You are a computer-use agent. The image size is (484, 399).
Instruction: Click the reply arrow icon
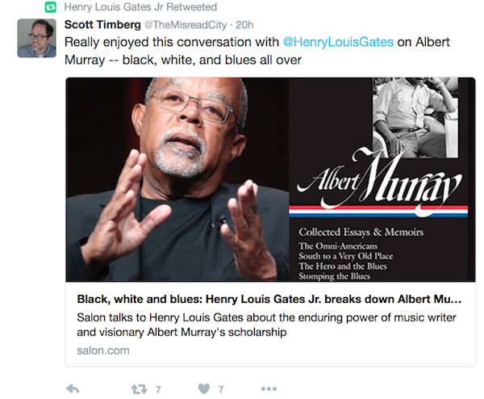point(73,388)
